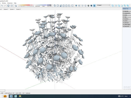Switch to the Right view icon
Viewport: 131px width, 98px height.
pos(64,6)
